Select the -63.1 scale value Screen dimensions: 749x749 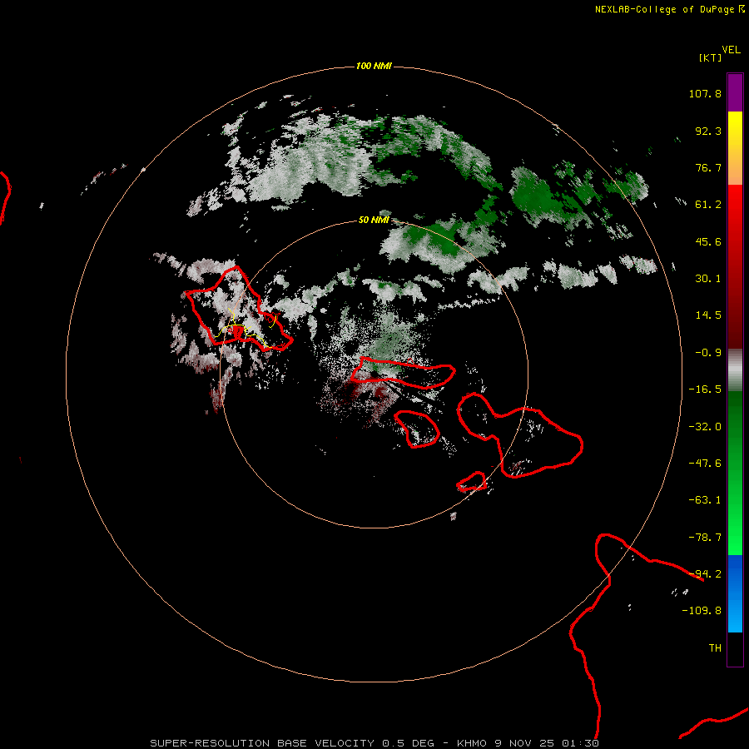705,500
